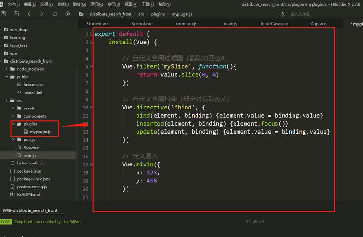The height and width of the screenshot is (237, 363).
Task: Click the breadcrumb folder icon
Action: [81, 14]
